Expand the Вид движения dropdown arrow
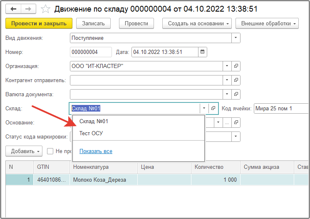310x219 pixels. tap(236, 38)
